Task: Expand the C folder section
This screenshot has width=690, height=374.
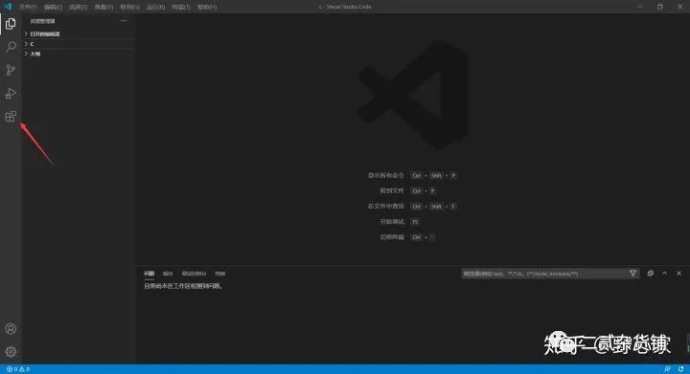Action: click(x=79, y=44)
